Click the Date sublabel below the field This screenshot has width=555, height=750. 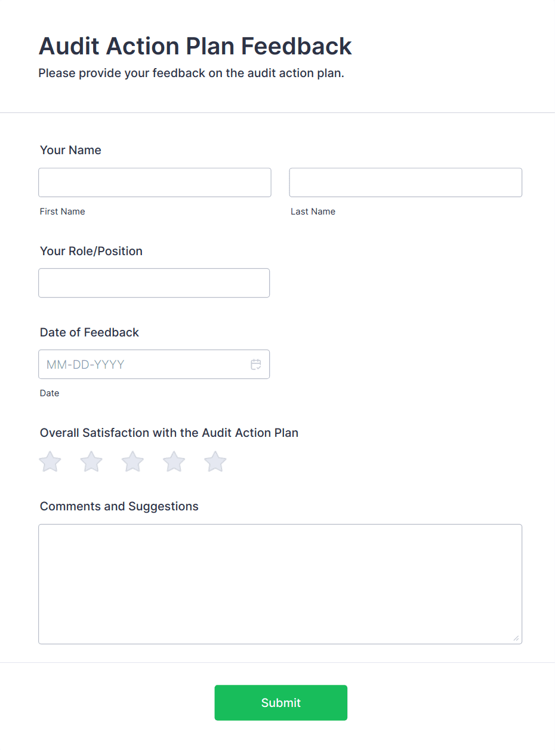point(50,393)
